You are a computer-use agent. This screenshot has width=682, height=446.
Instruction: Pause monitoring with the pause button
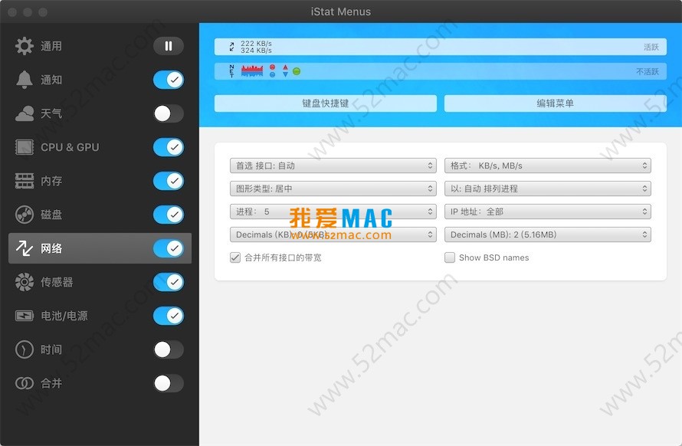click(x=169, y=46)
